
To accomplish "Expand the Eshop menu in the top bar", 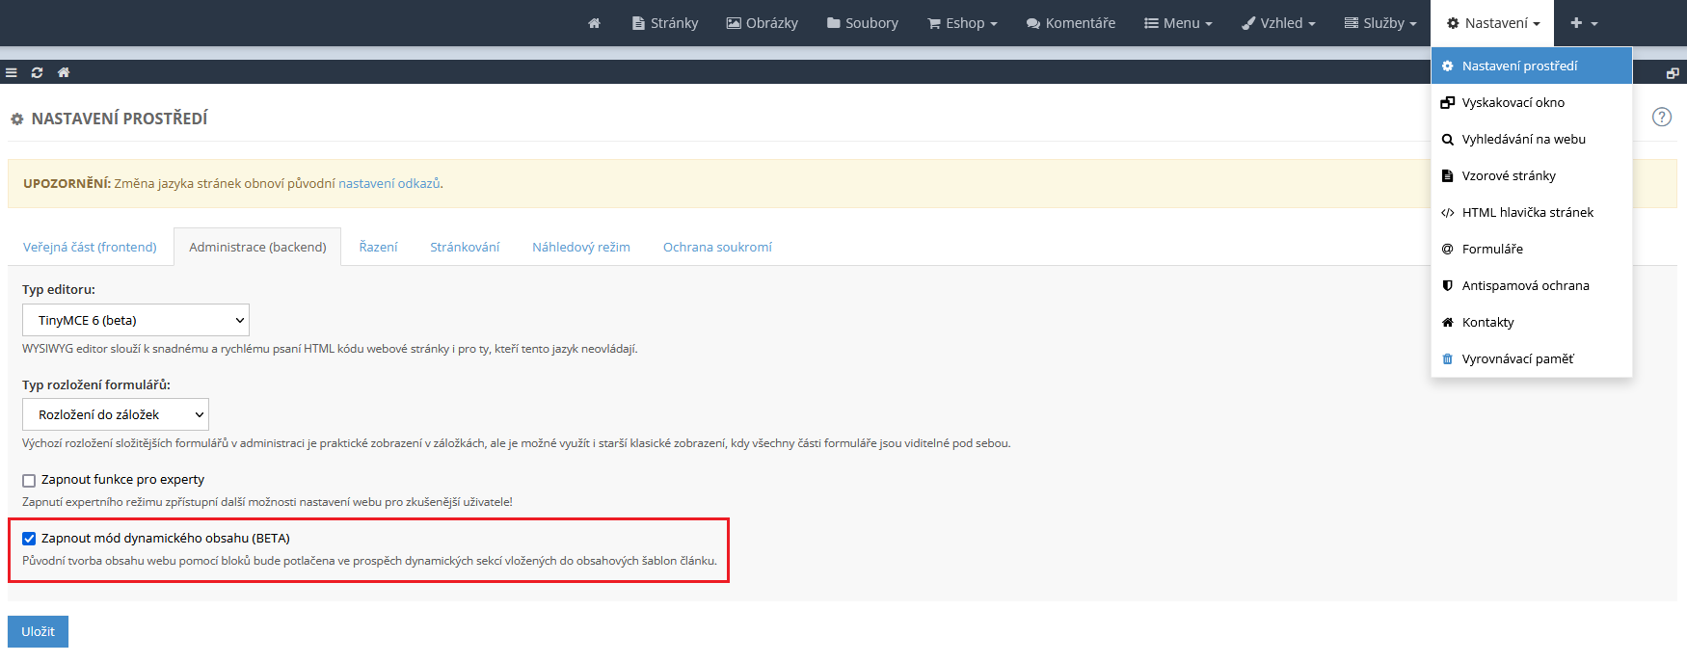I will coord(962,23).
